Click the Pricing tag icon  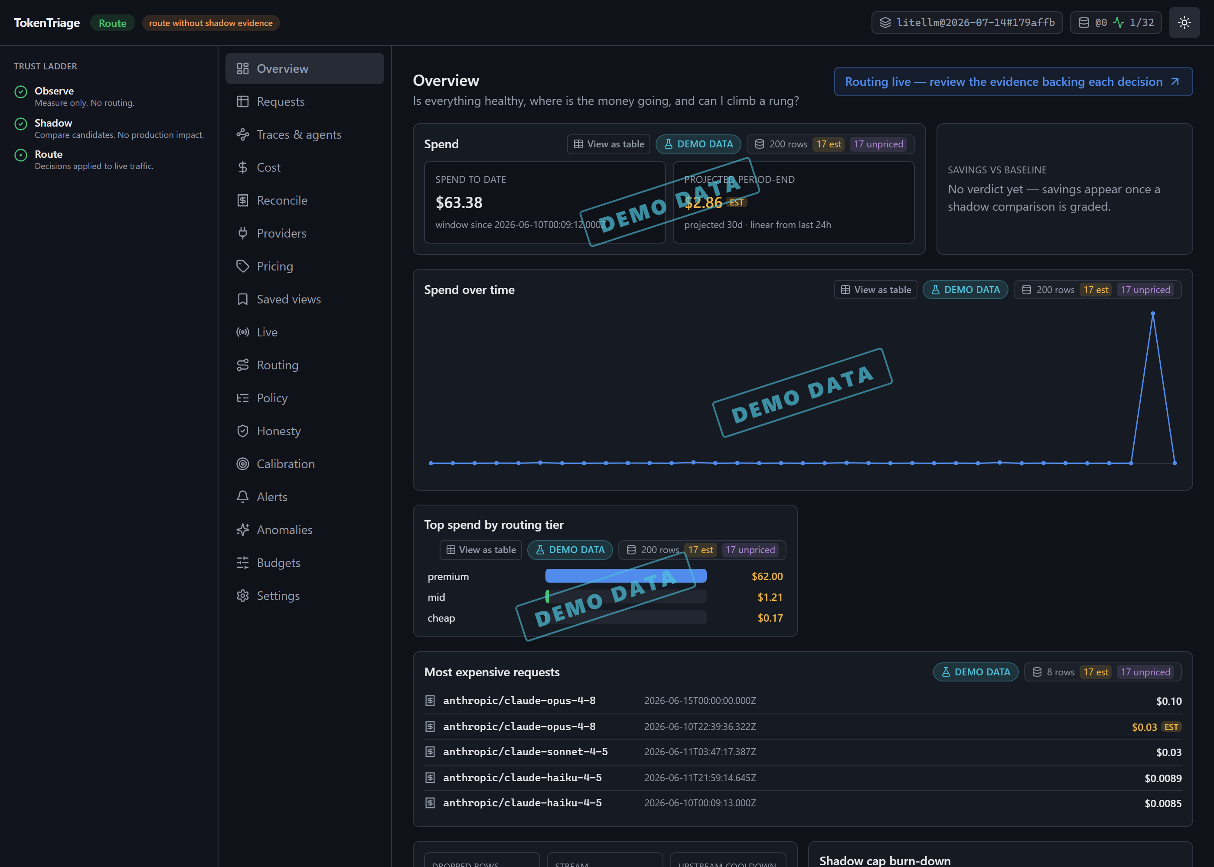coord(242,267)
